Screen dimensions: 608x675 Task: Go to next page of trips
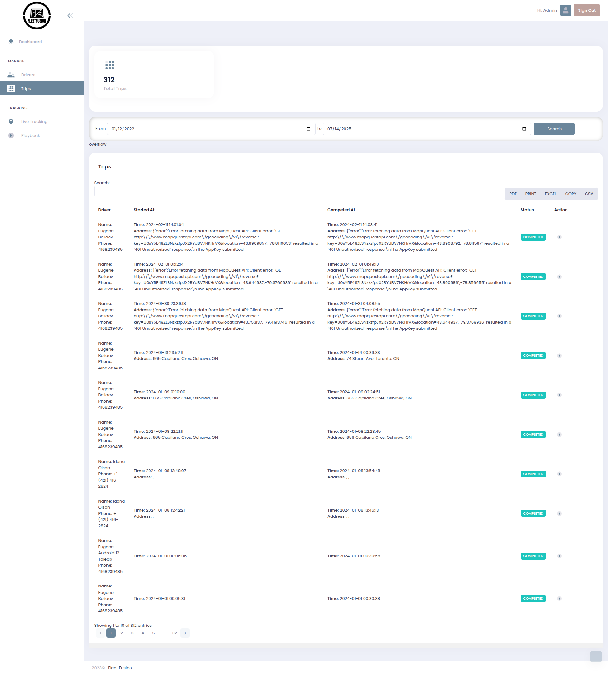point(185,633)
